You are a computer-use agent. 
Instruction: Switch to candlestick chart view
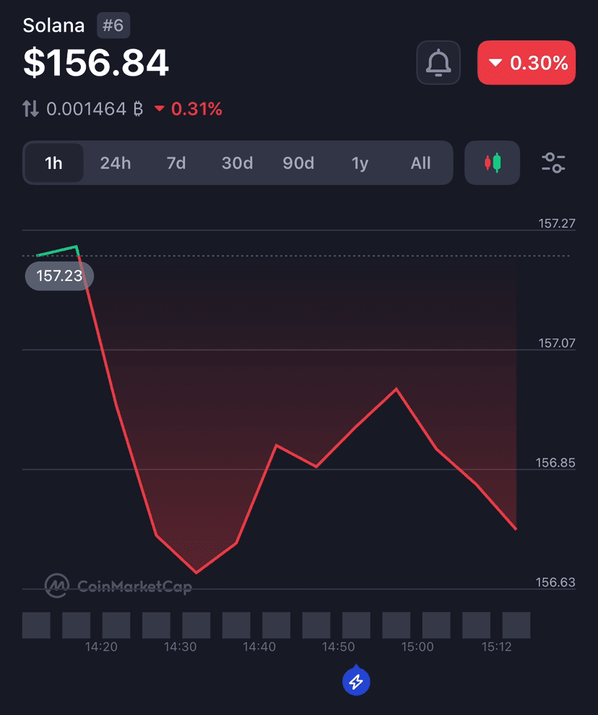tap(492, 162)
